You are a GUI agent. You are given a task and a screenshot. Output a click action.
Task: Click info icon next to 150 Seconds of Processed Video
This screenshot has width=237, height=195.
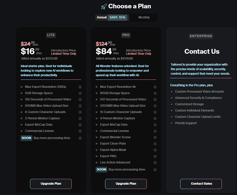tap(80, 100)
